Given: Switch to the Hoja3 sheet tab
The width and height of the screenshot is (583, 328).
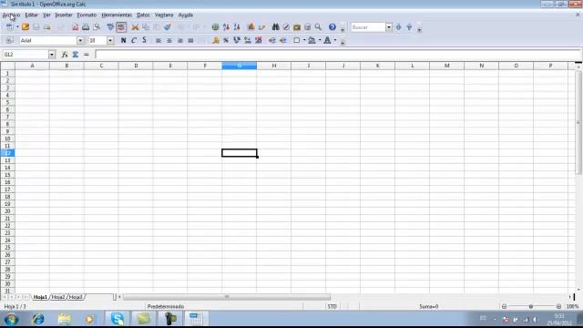Looking at the screenshot, I should [x=76, y=297].
